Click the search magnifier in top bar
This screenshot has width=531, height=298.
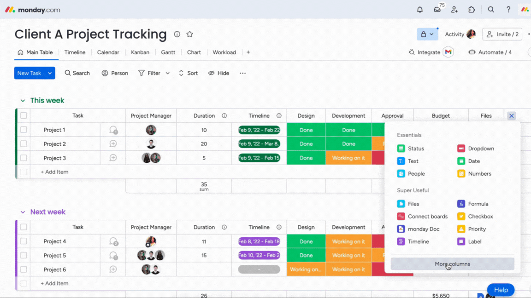(491, 10)
